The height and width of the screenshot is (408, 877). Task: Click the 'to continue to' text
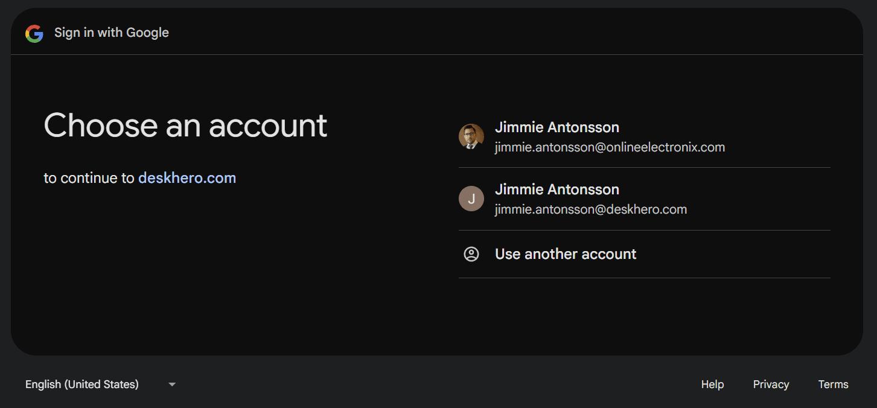pyautogui.click(x=89, y=178)
